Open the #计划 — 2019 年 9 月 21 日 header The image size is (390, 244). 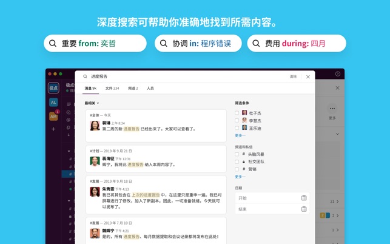point(111,151)
